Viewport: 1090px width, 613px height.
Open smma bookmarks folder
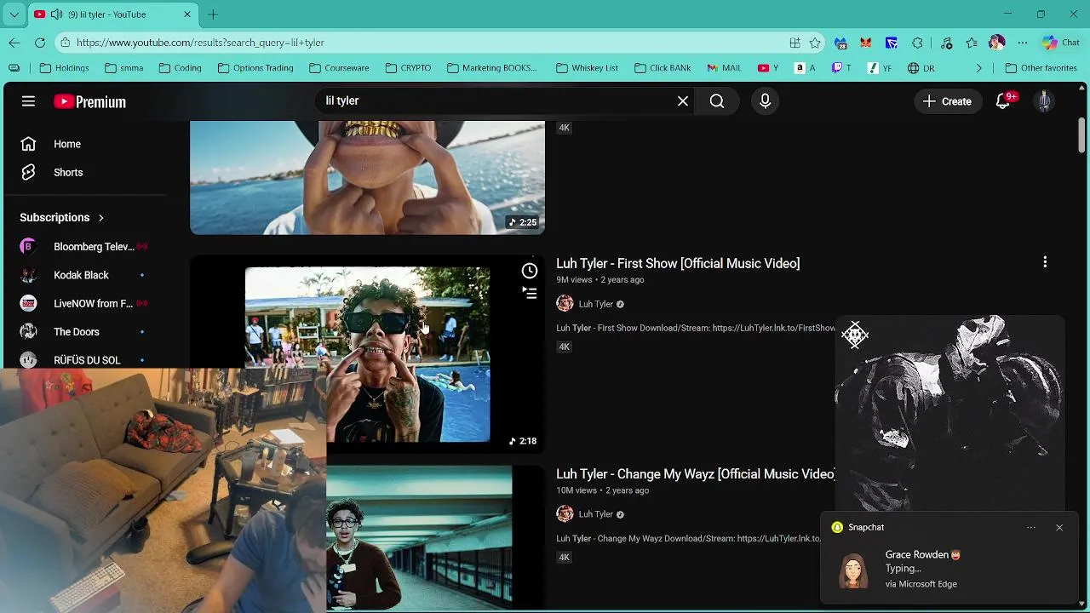(x=123, y=68)
